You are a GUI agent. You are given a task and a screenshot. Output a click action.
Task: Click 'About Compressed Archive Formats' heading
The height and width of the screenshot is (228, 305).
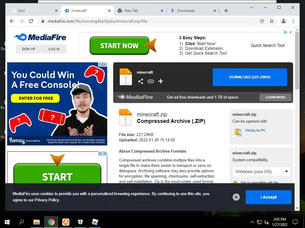point(152,151)
